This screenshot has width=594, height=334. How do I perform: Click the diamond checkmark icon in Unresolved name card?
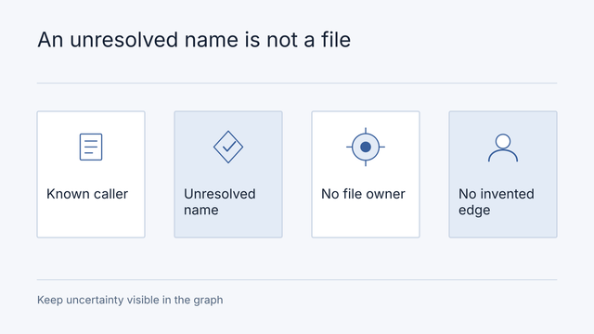228,147
